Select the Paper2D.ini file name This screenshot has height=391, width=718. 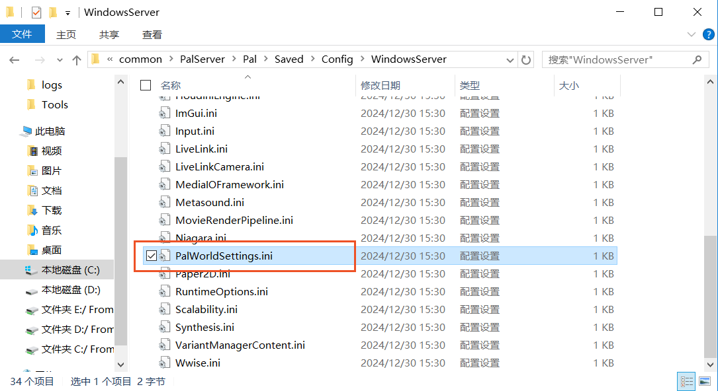pos(203,273)
